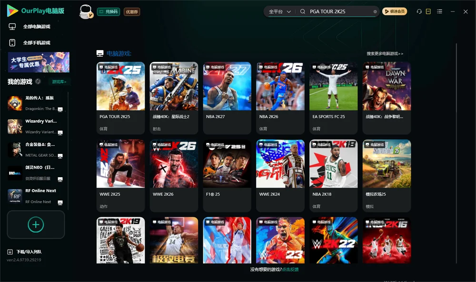Screen dimensions: 476x282
Task: Add a game with the plus button
Action: tap(36, 224)
